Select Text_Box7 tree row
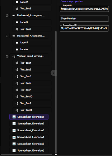Screen dimensions: 112x156 32,90
